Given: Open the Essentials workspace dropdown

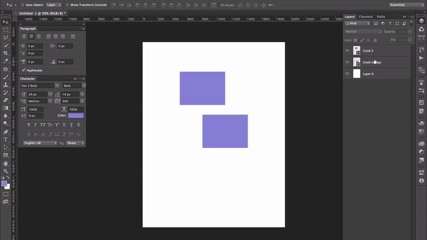Looking at the screenshot, I should coord(406,5).
